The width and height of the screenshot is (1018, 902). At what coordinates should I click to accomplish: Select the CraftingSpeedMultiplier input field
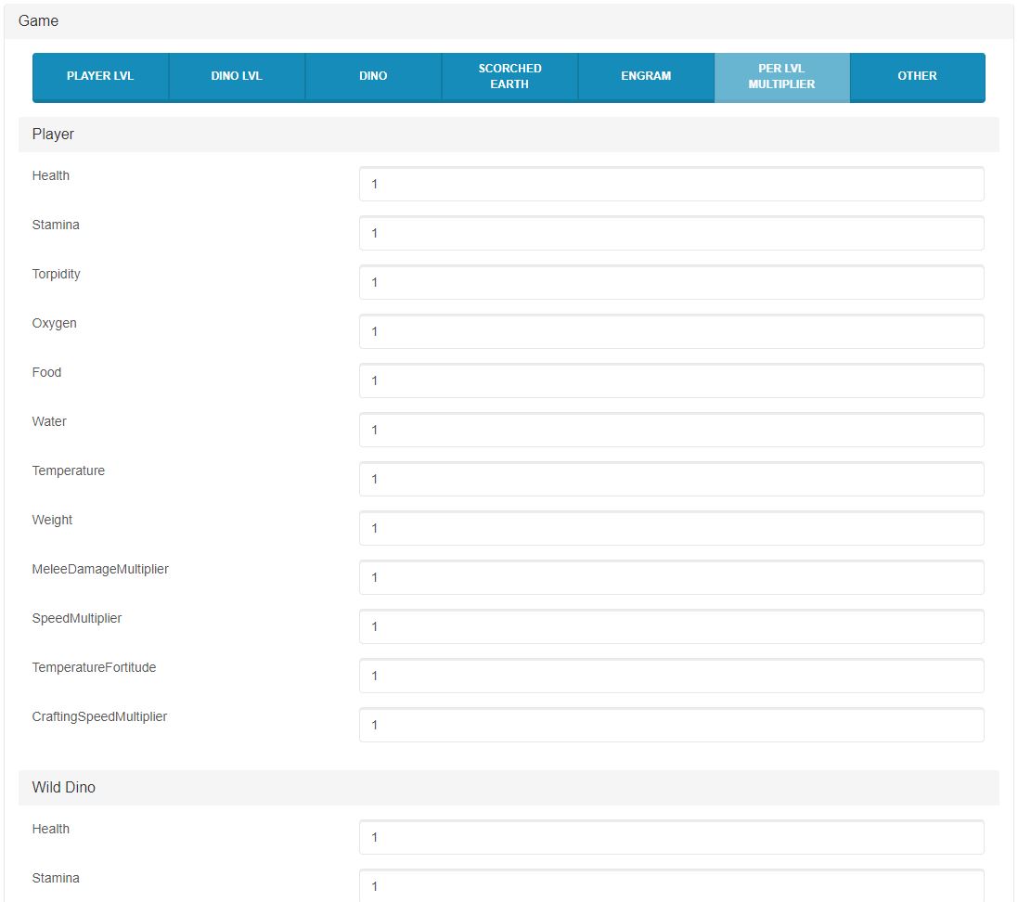click(x=671, y=726)
